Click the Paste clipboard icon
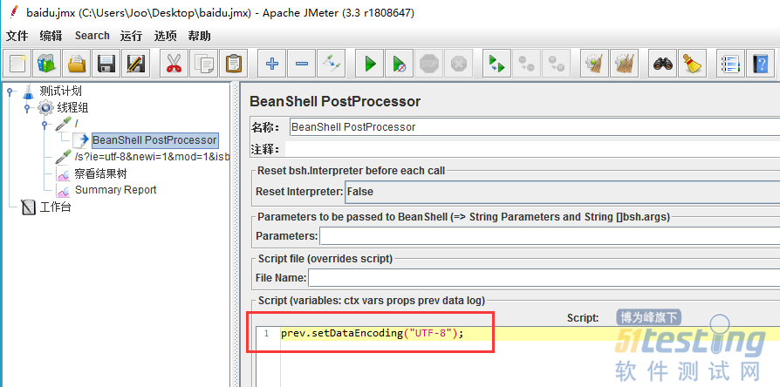Image resolution: width=780 pixels, height=387 pixels. coord(233,64)
